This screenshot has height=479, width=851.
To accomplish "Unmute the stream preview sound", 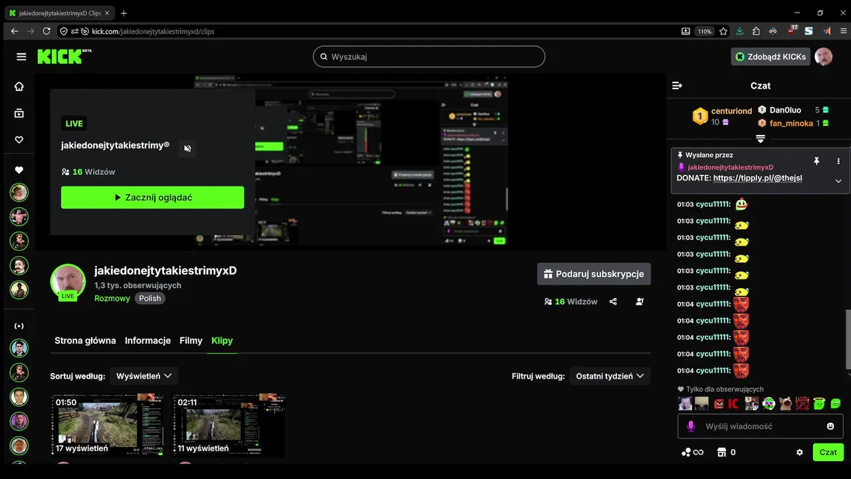I will pos(187,148).
